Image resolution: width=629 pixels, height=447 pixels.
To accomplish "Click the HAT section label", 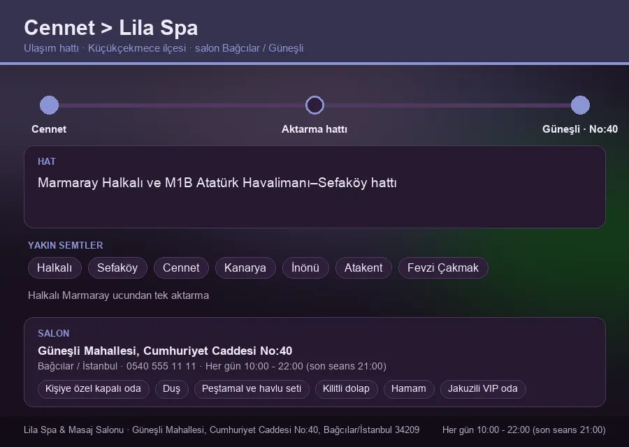I will click(x=47, y=161).
